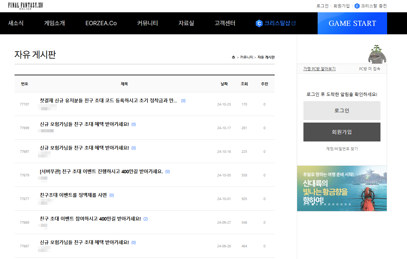Select the last banner carousel dot
Viewport: 407px width, 259px height.
350,204
